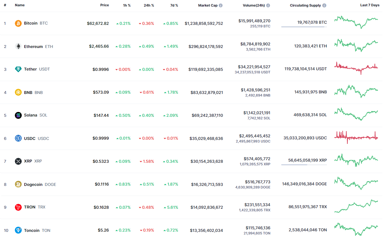Screen dimensions: 387x239
Task: Click BNB price $573.09
Action: coord(101,92)
